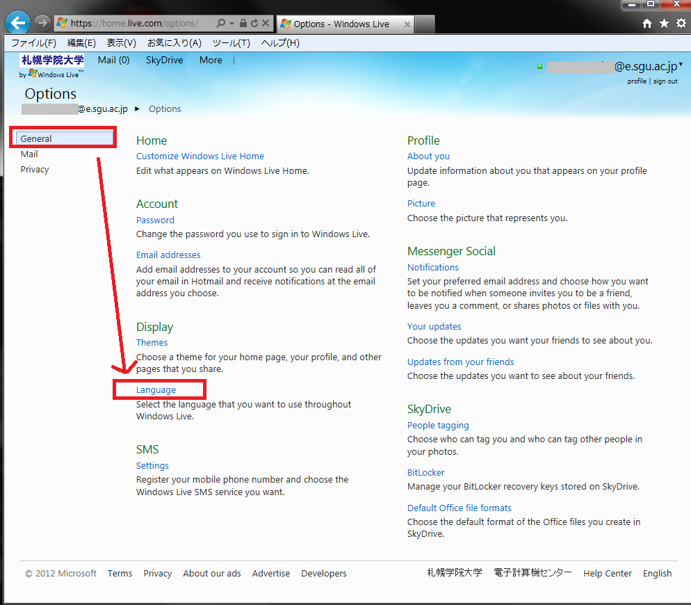Open the Your updates link
Screen dimensions: 691x605
point(434,326)
